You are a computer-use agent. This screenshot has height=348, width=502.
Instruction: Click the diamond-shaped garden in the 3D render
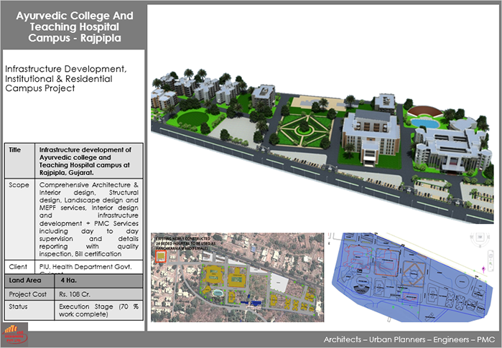[303, 131]
